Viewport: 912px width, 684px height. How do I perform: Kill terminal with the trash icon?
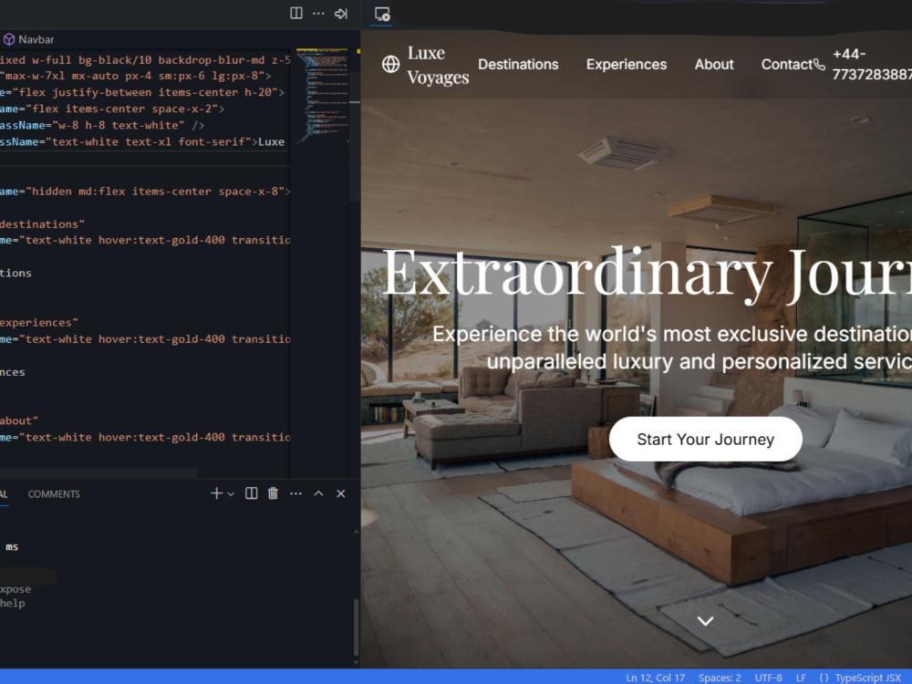click(x=273, y=493)
